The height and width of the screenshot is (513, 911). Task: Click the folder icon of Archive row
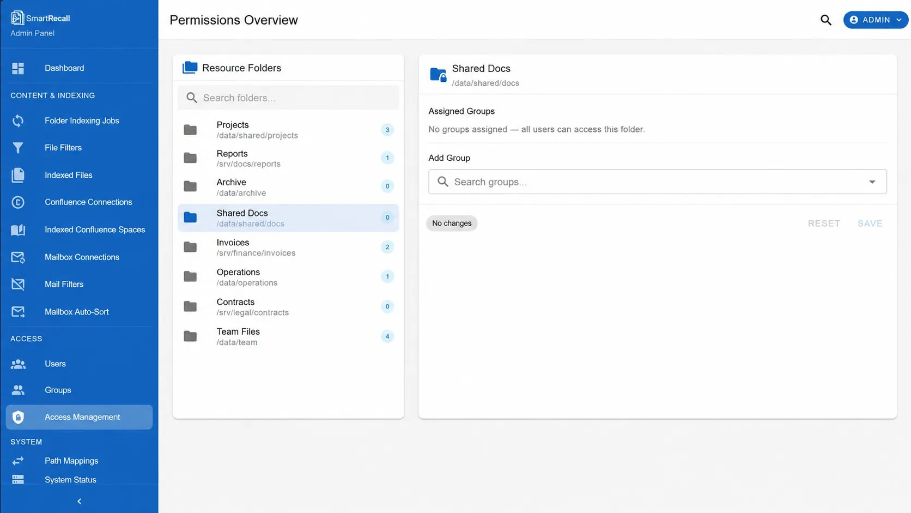point(190,186)
